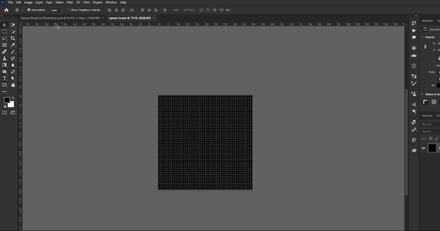Open the Image menu
The image size is (440, 231).
coord(28,2)
